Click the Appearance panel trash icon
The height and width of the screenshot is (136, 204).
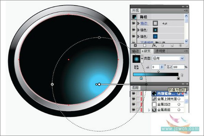coord(180,45)
